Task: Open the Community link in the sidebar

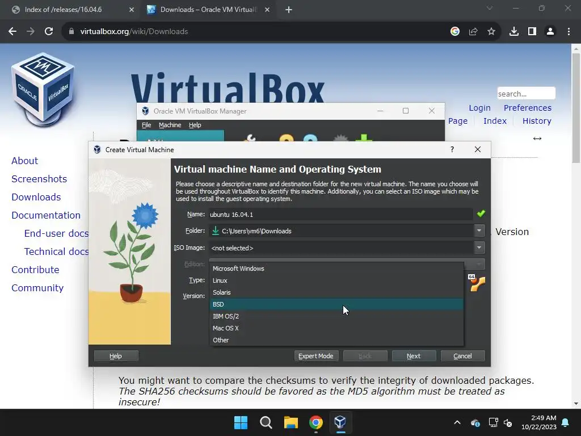Action: click(37, 288)
